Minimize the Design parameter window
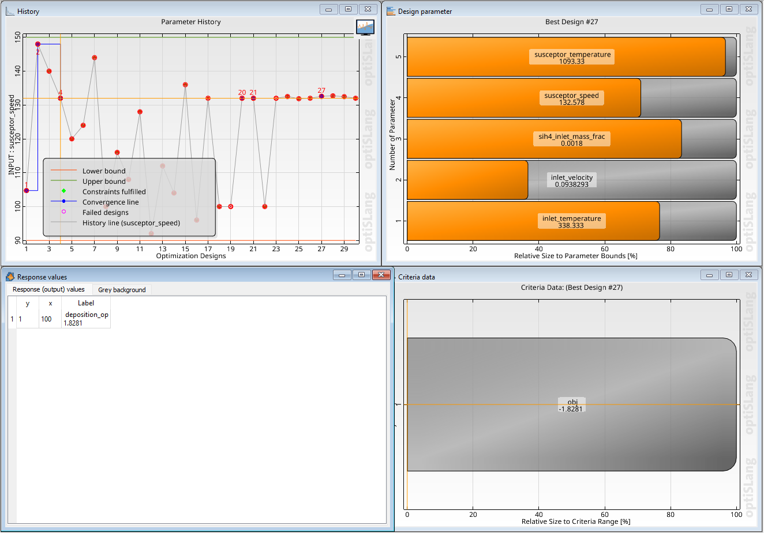The width and height of the screenshot is (764, 533). tap(709, 9)
